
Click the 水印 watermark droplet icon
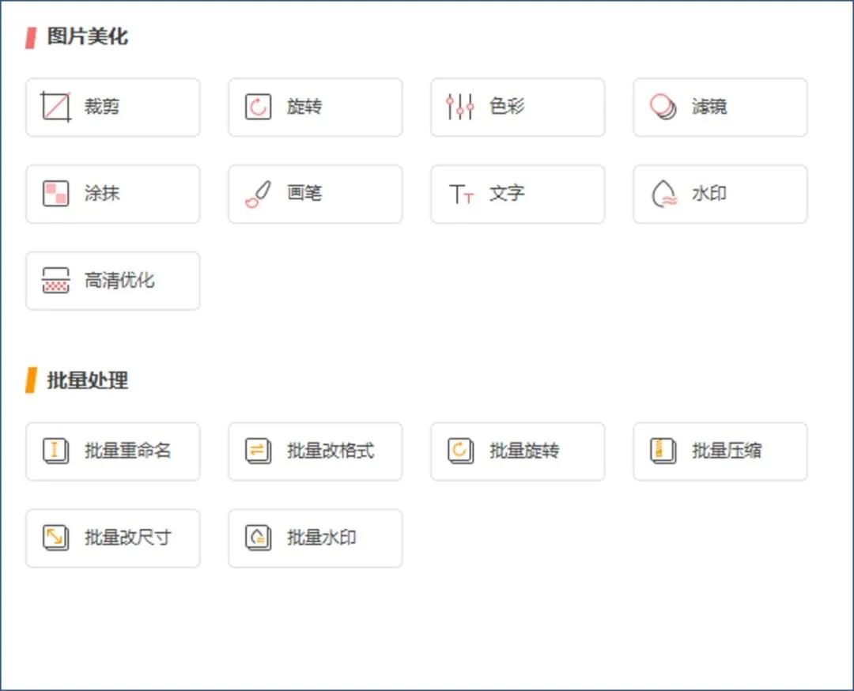click(x=662, y=194)
